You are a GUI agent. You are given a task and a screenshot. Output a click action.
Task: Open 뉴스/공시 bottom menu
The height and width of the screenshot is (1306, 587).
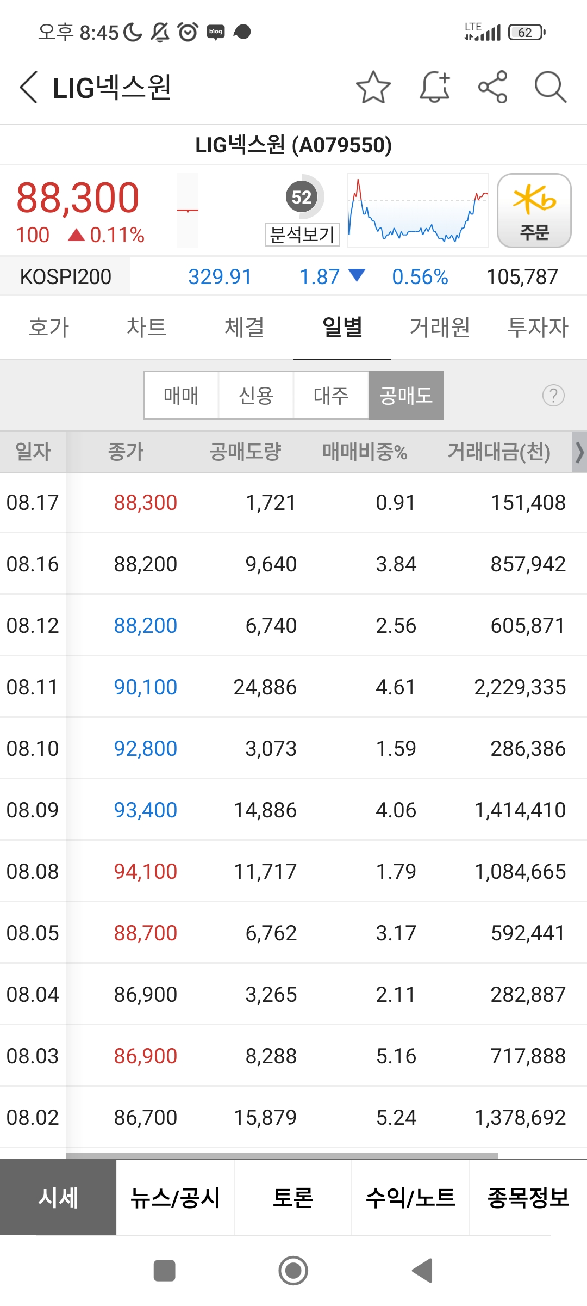point(176,1197)
